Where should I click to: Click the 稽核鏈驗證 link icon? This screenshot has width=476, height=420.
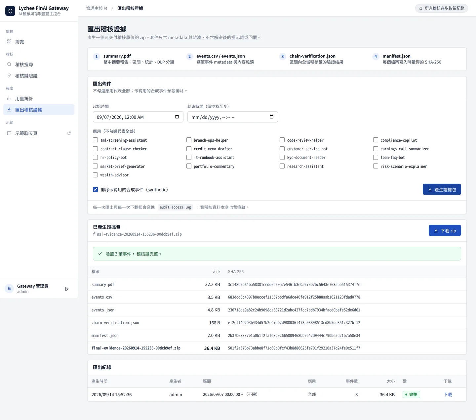tap(9, 75)
